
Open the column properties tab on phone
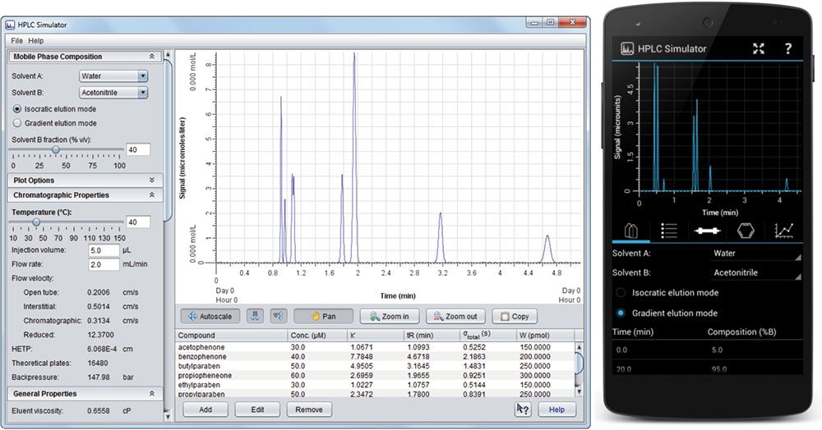(x=707, y=230)
